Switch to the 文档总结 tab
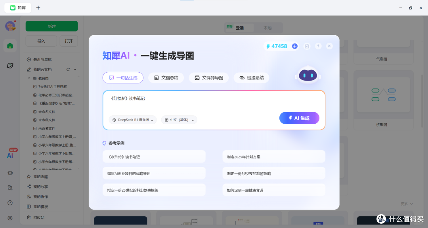This screenshot has width=428, height=228. (166, 78)
